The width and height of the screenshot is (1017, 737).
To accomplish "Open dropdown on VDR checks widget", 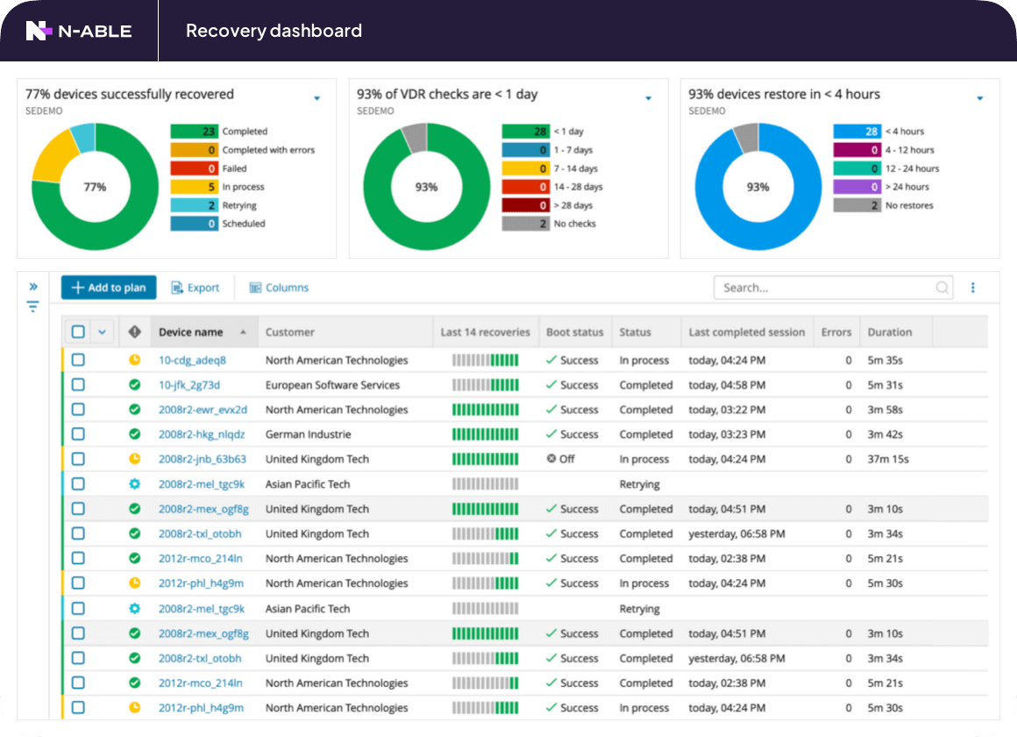I will [649, 98].
